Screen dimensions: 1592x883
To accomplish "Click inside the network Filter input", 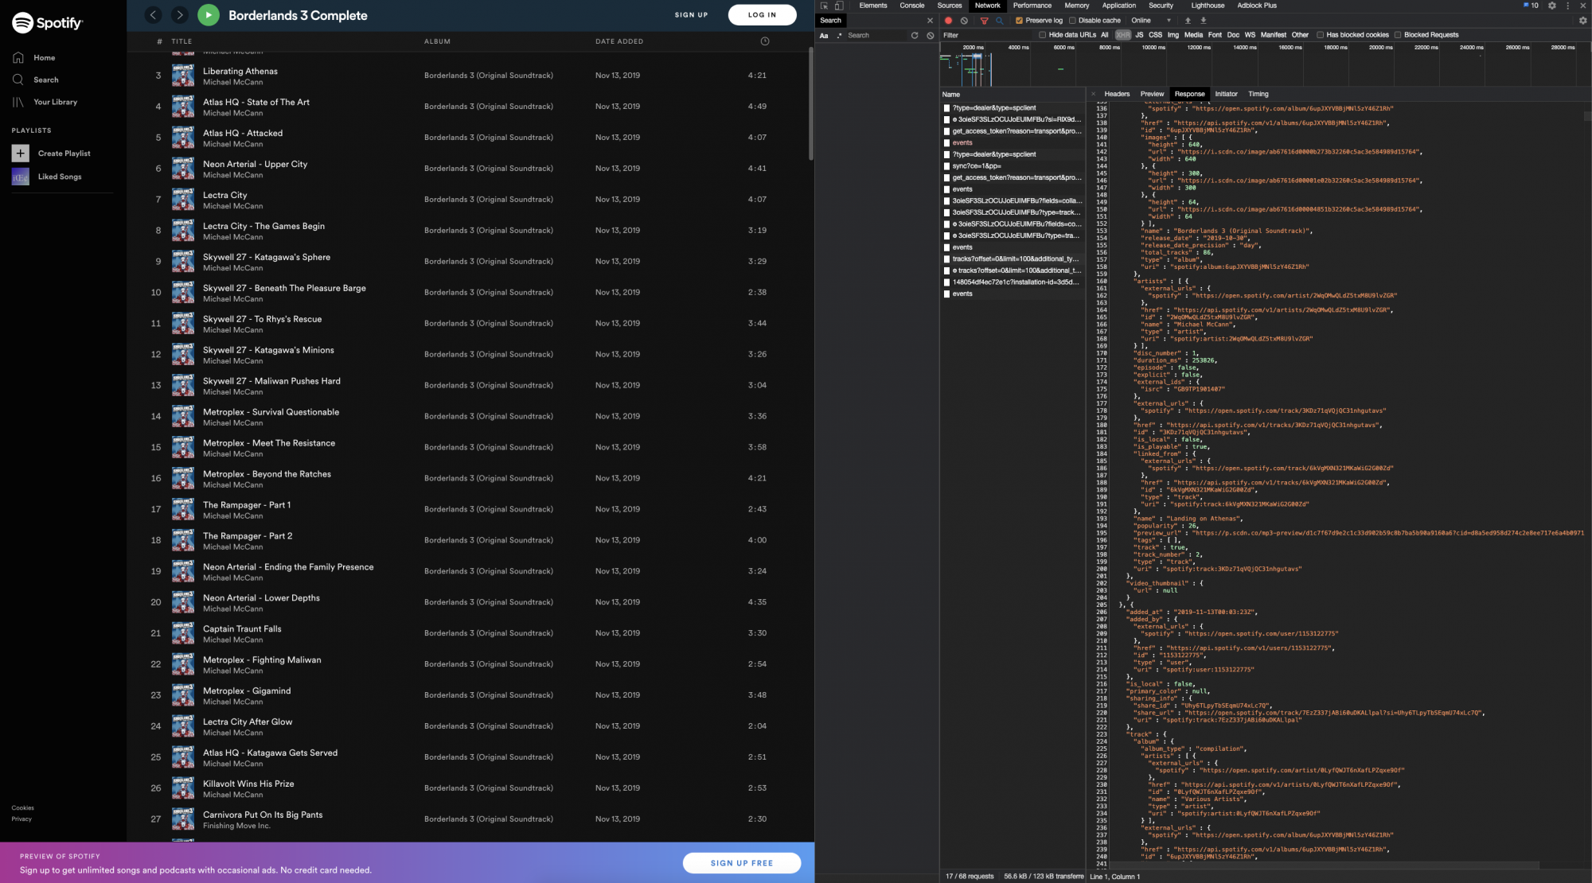I will (x=987, y=35).
